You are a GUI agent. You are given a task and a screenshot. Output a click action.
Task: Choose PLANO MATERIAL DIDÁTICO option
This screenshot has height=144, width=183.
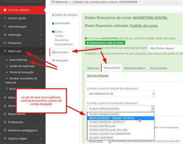pyautogui.click(x=120, y=122)
